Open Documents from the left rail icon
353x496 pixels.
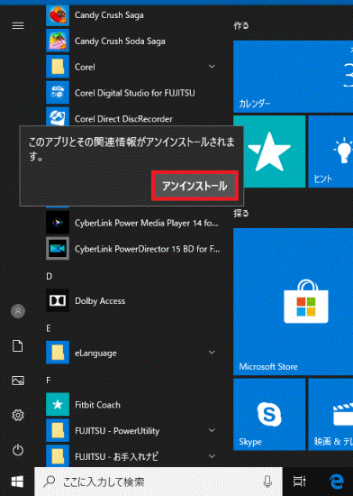click(x=18, y=345)
